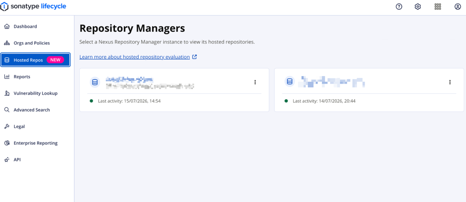Follow Learn more about hosted repository evaluation link
Image resolution: width=466 pixels, height=202 pixels.
click(x=135, y=57)
